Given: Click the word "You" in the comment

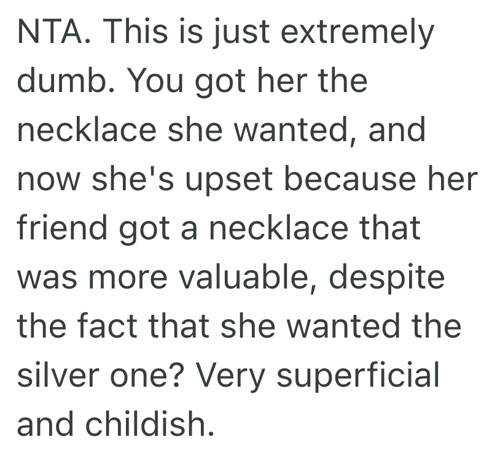Looking at the screenshot, I should click(147, 82).
